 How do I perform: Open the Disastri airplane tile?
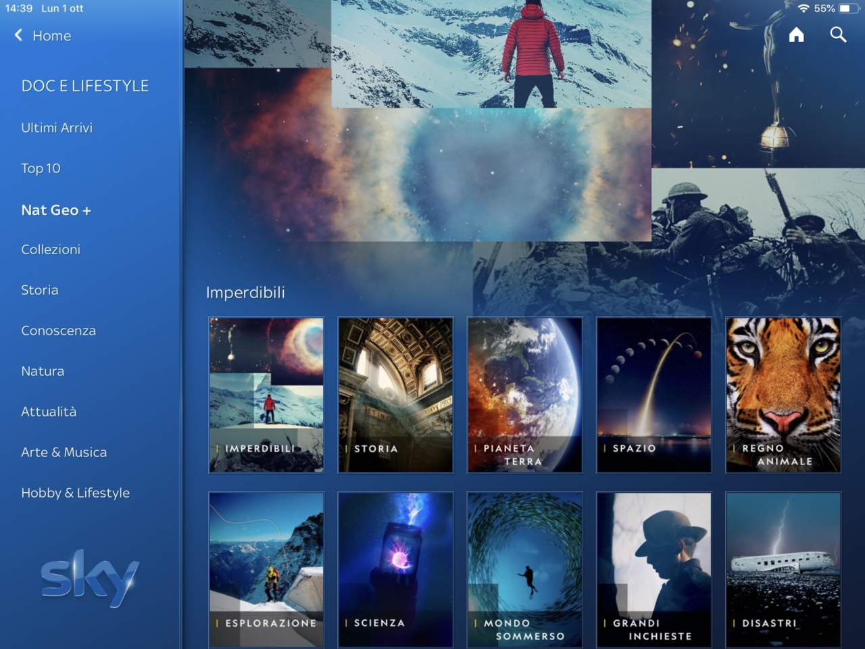[x=783, y=569]
